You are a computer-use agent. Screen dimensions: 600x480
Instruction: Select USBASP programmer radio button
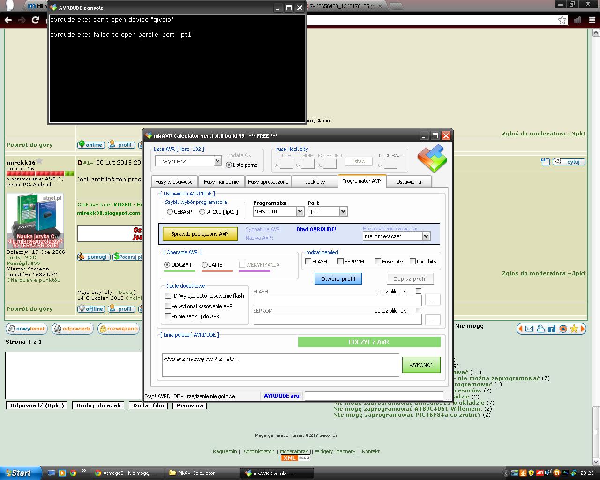[x=170, y=212]
